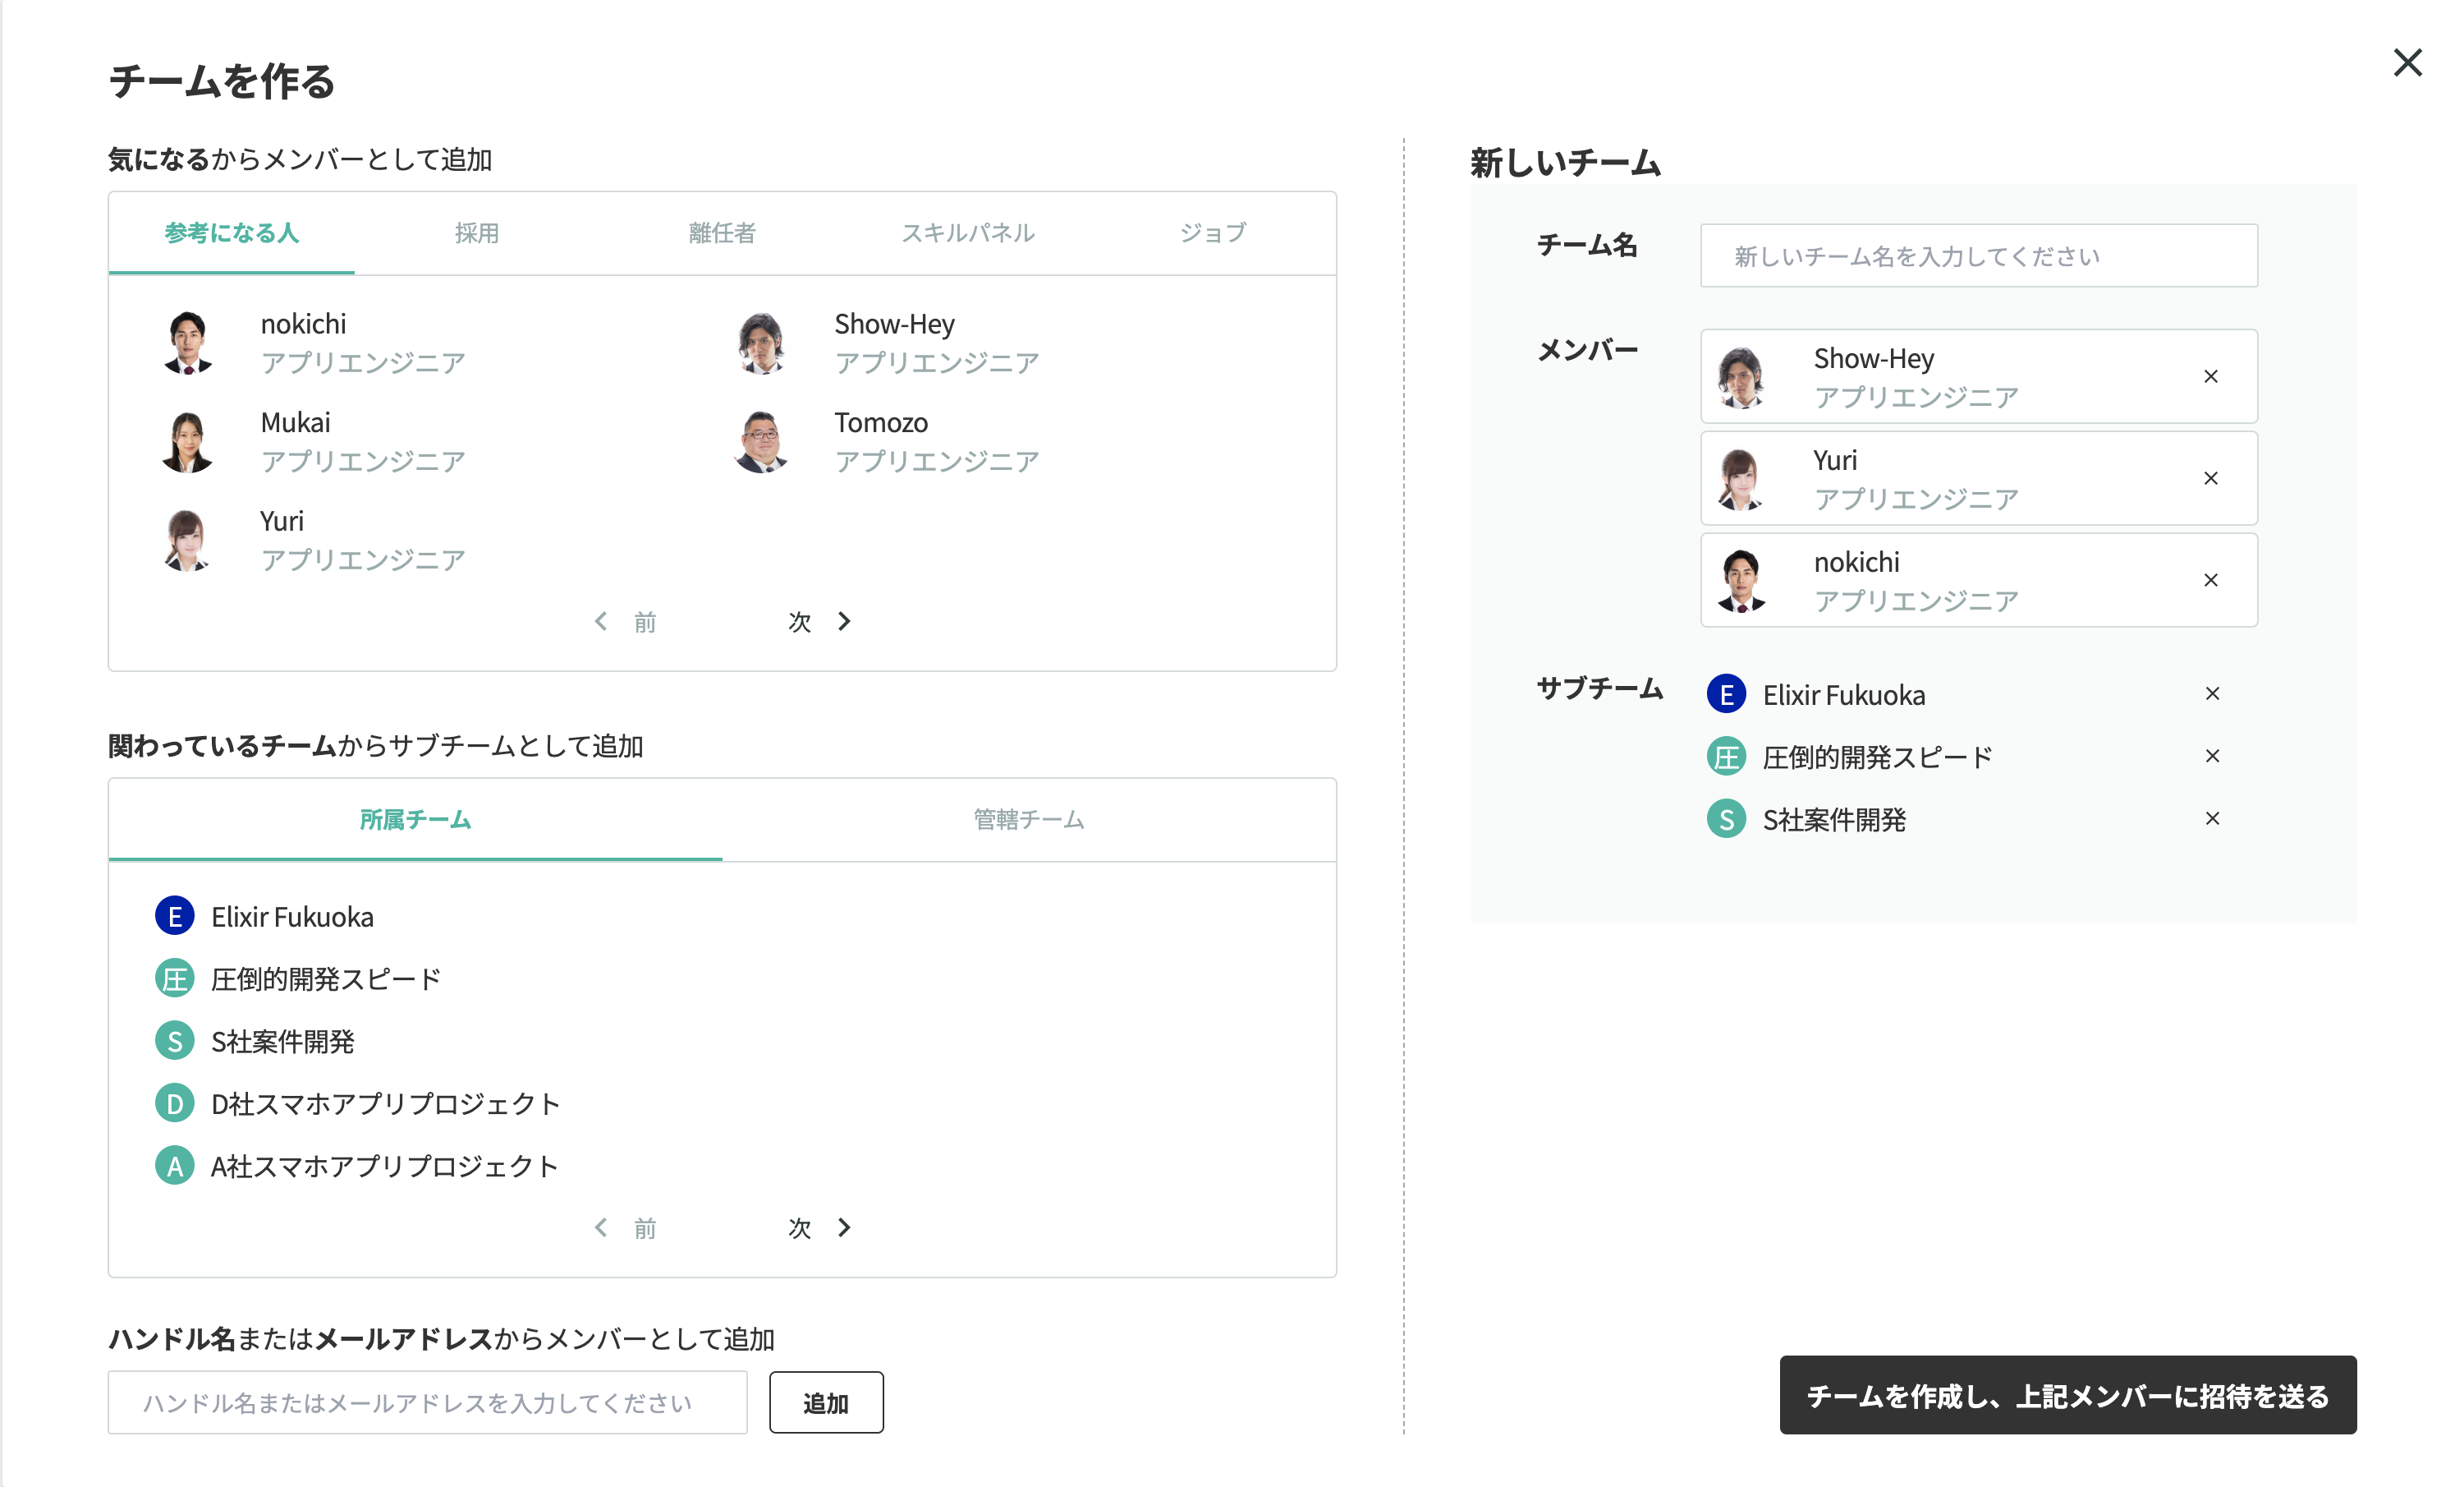Image resolution: width=2464 pixels, height=1487 pixels.
Task: Close the team creation dialog
Action: click(2407, 63)
